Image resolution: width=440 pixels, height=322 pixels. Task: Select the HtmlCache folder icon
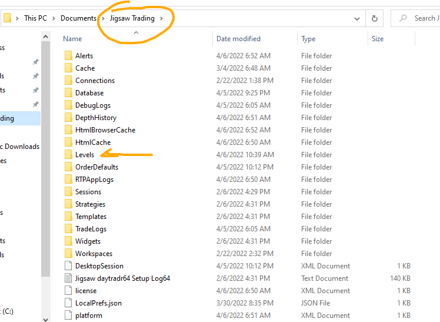tap(68, 142)
